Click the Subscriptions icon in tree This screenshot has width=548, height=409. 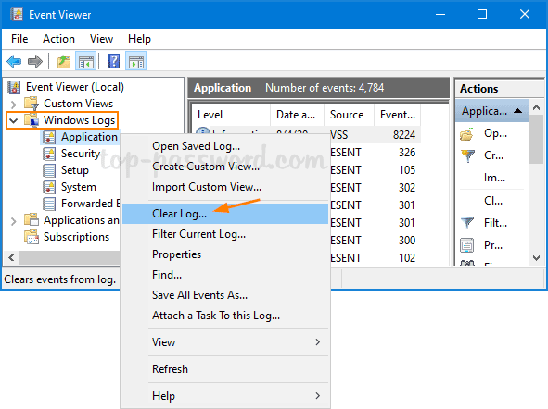(32, 237)
